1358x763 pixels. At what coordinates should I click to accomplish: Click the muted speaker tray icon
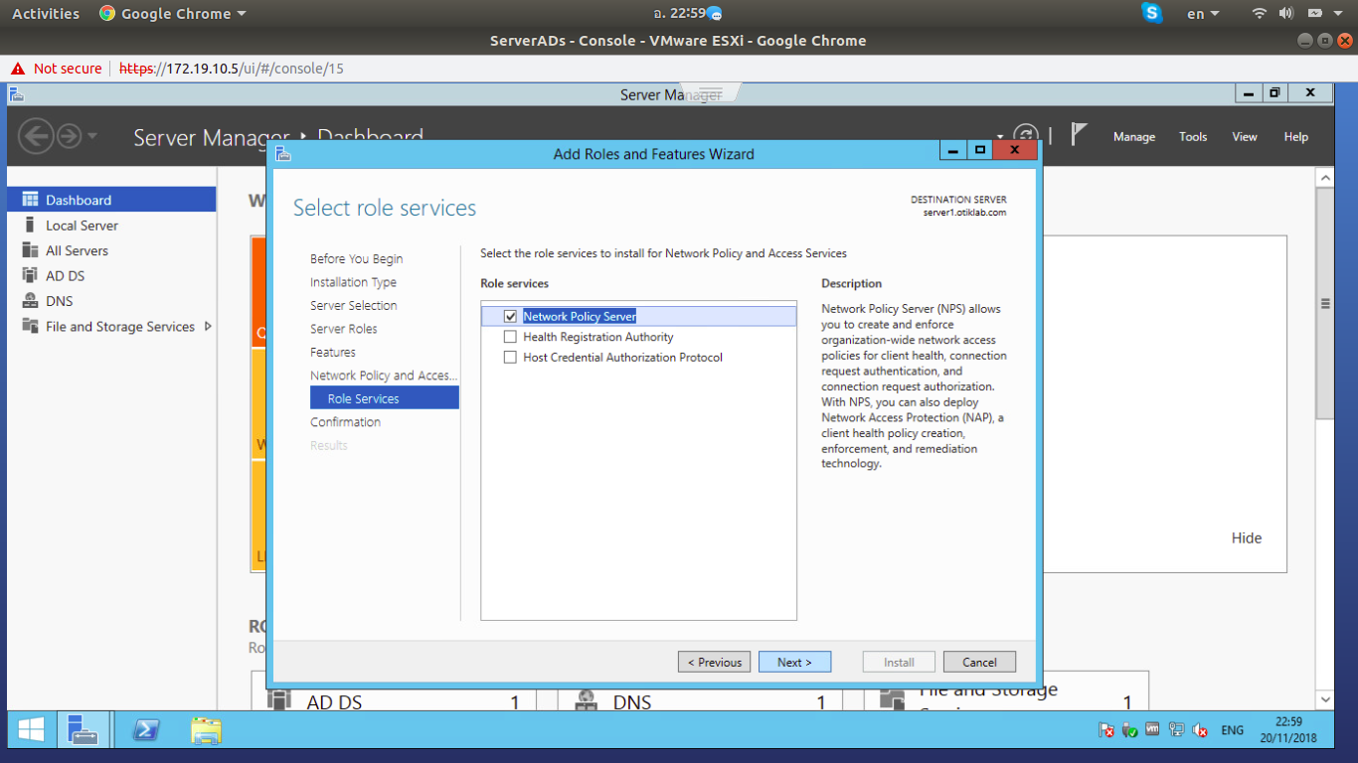1200,730
